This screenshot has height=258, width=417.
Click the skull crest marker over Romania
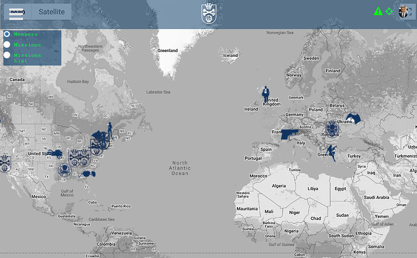click(332, 128)
